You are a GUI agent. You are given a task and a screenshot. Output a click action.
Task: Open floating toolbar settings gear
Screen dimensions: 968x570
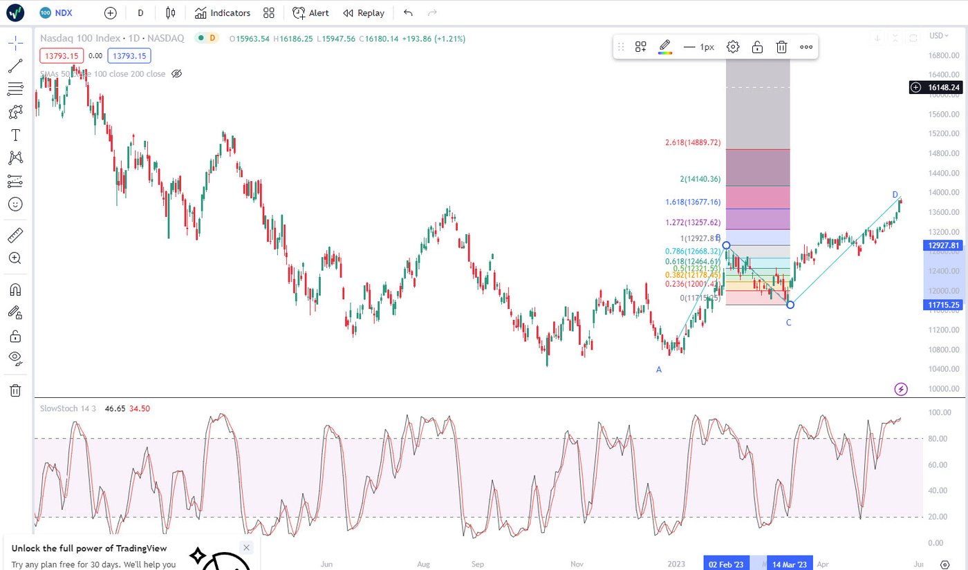pyautogui.click(x=733, y=47)
